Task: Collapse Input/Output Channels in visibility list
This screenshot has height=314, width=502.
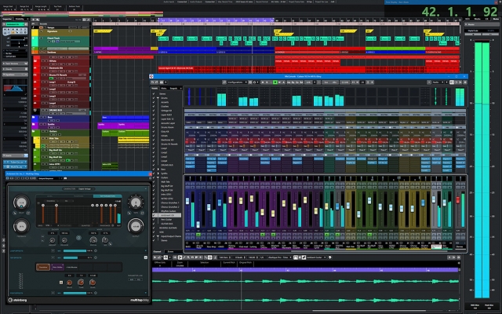Action: coord(158,236)
